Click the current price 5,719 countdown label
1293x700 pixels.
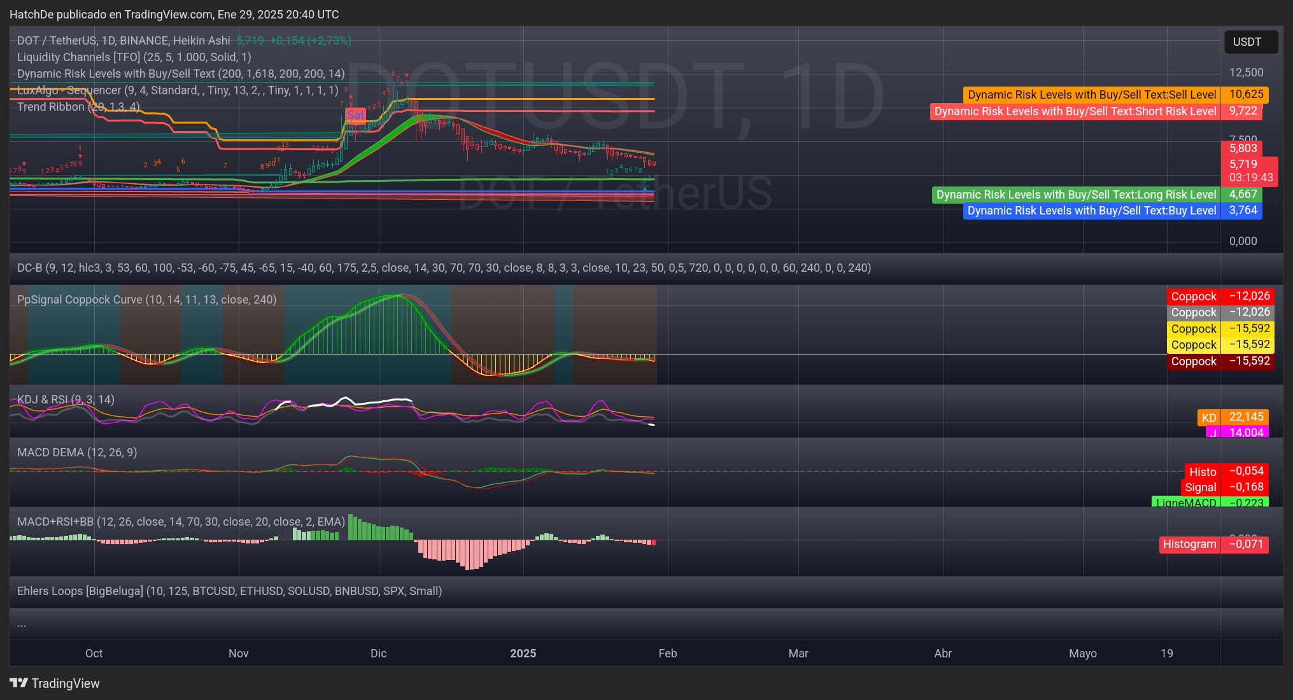click(x=1249, y=171)
